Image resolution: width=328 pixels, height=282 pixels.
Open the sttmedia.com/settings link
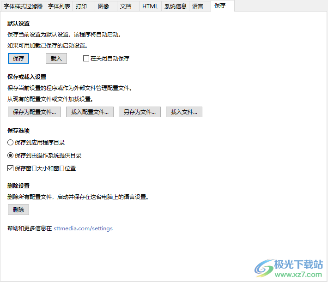click(x=83, y=228)
